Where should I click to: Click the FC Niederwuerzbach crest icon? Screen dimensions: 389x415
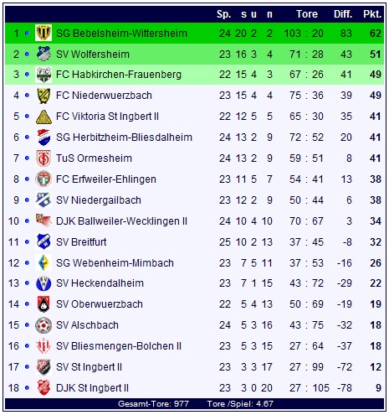pos(44,96)
